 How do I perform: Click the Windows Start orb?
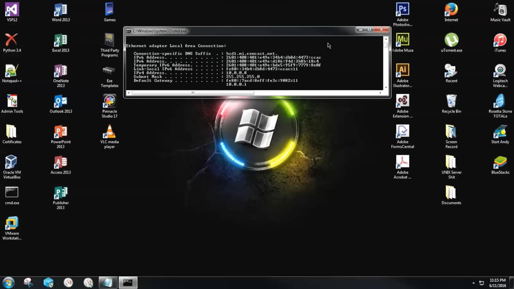[9, 282]
